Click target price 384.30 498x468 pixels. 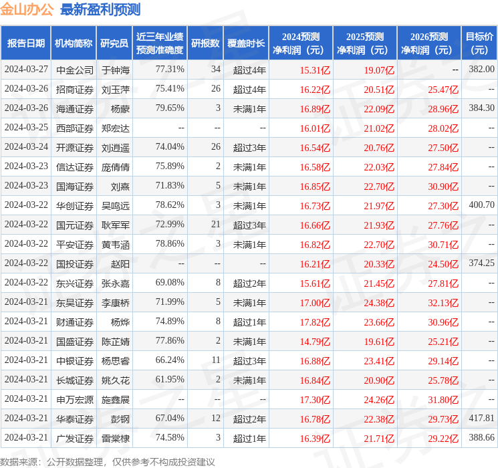(481, 108)
